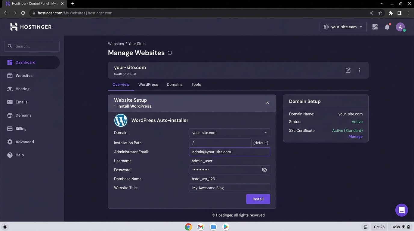Click the sidebar Search box
The width and height of the screenshot is (414, 231).
[32, 46]
